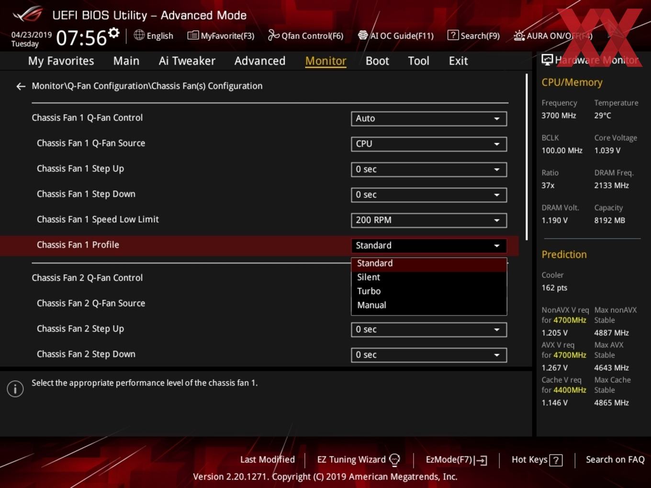The image size is (651, 488).
Task: Click the Prediction section heading
Action: coord(564,255)
